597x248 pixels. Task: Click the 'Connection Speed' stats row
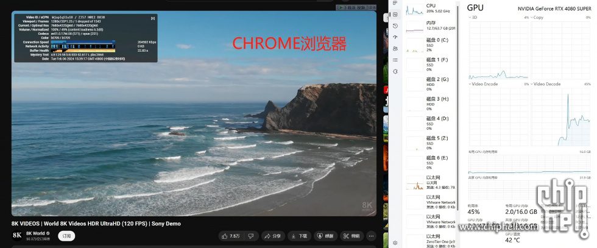[89, 42]
